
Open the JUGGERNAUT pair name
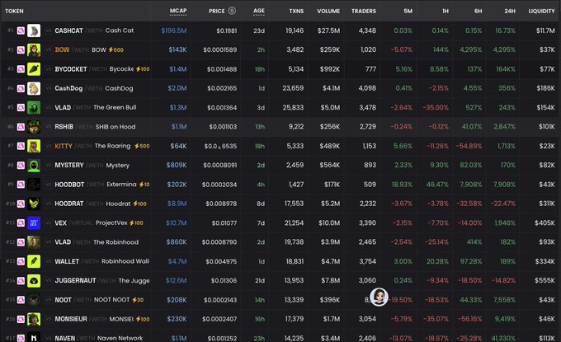[x=102, y=280]
